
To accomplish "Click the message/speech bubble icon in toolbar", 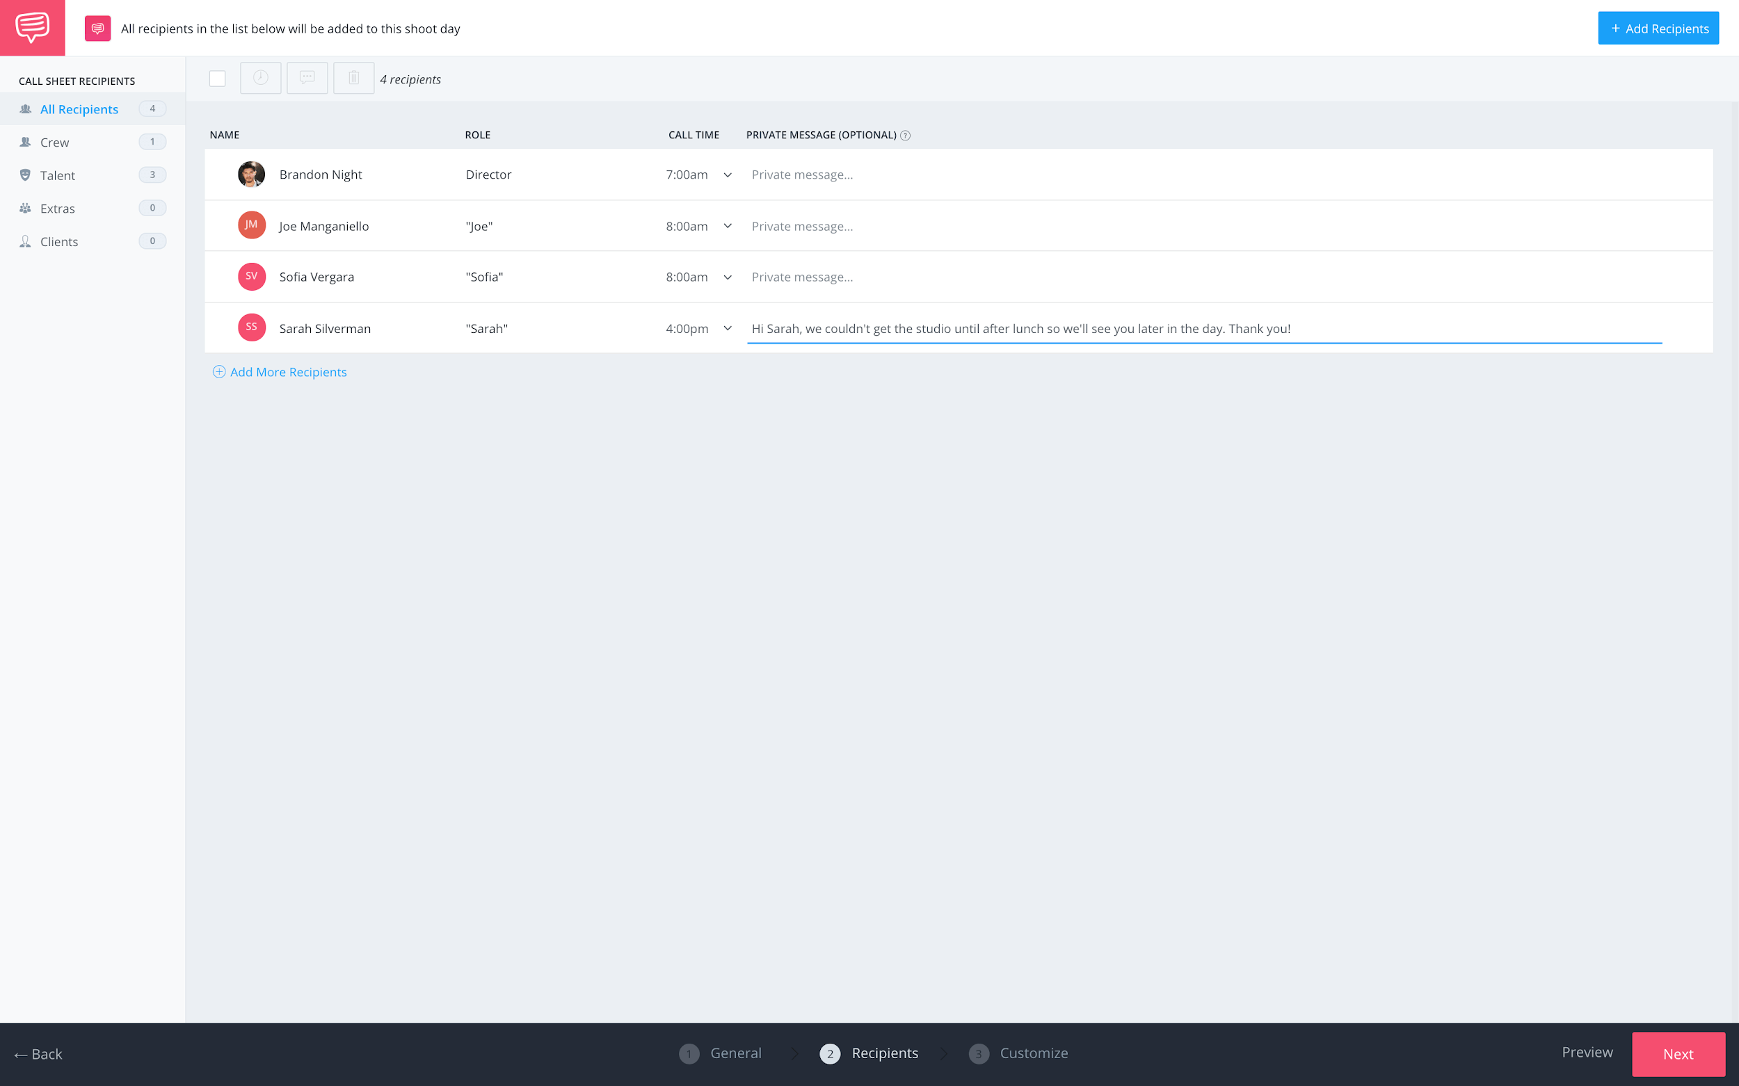I will point(307,79).
